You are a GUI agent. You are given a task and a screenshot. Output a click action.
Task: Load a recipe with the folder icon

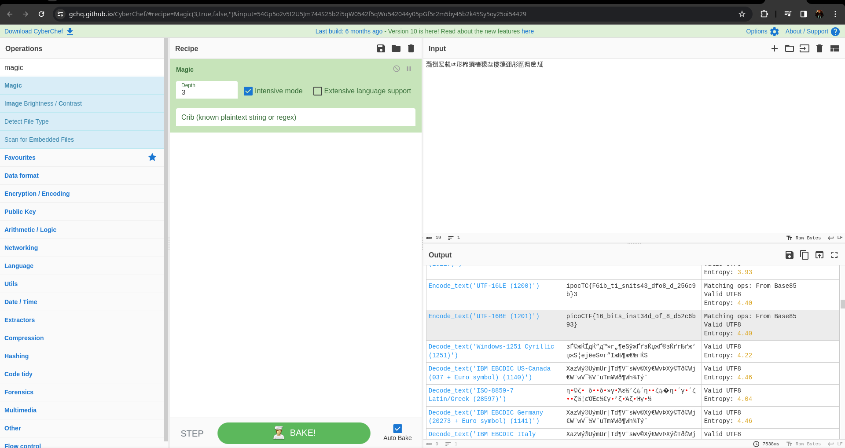pyautogui.click(x=396, y=48)
